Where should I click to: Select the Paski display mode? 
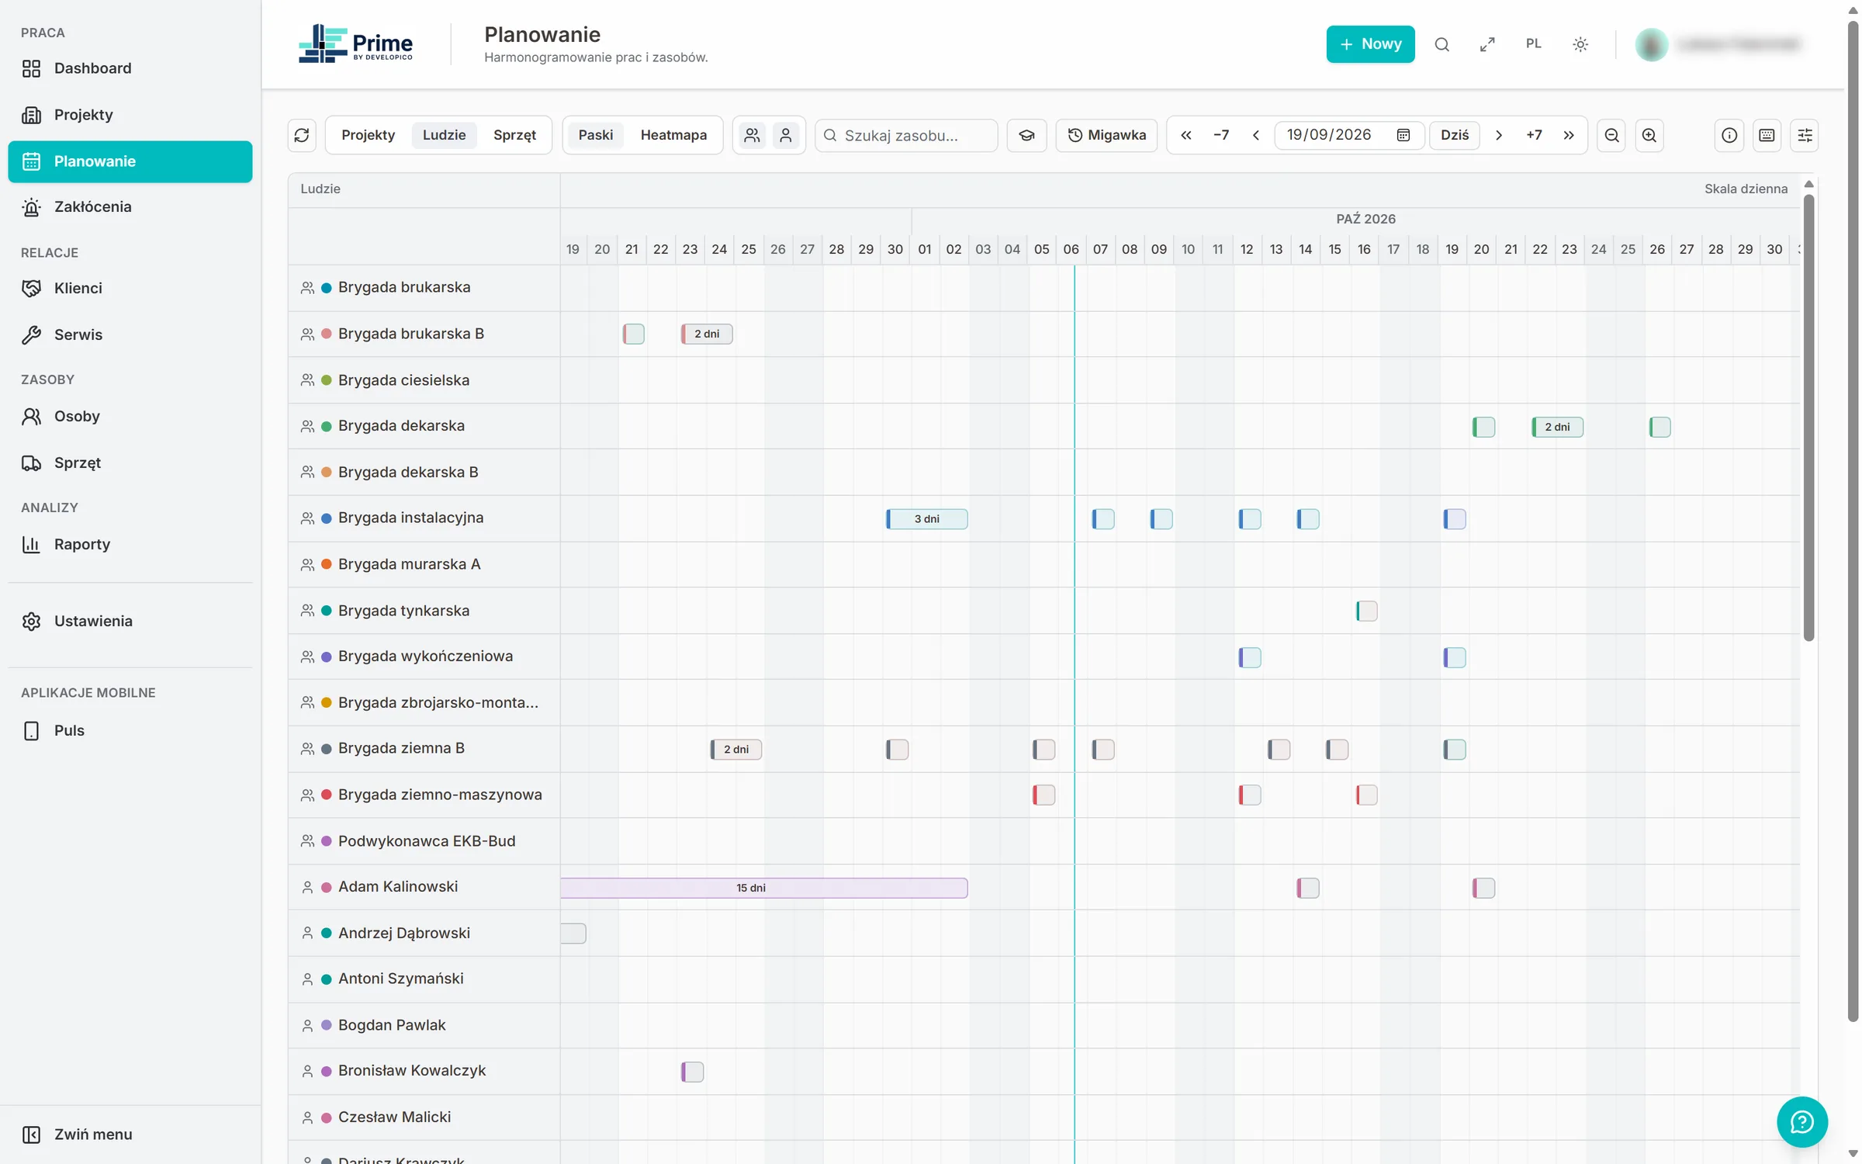point(596,135)
